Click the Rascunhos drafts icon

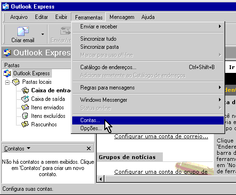tap(25, 124)
